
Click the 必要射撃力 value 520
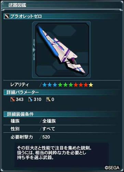tap(46, 137)
